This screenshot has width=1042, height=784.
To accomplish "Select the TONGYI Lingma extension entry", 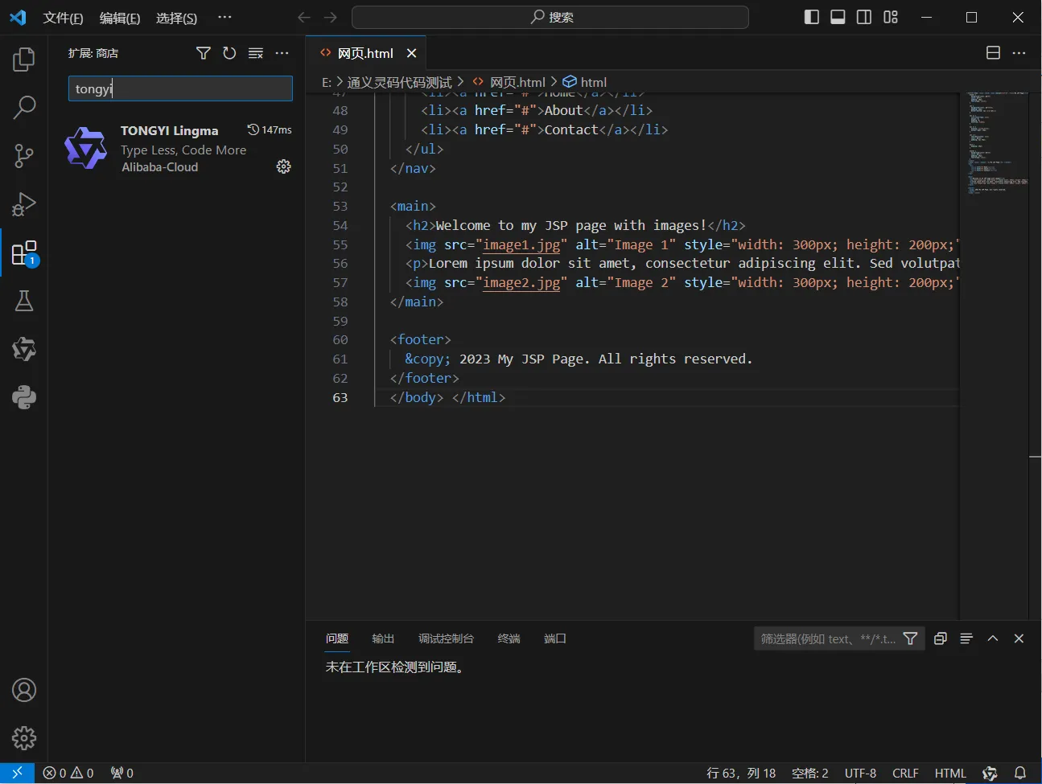I will click(x=177, y=149).
